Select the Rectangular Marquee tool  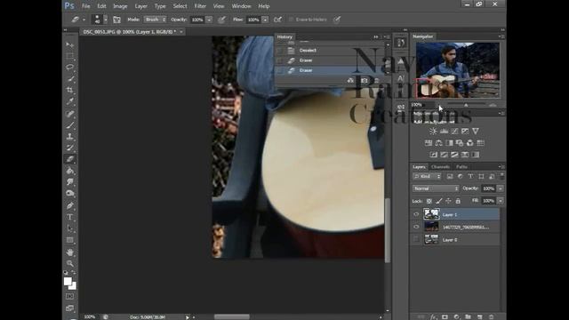pyautogui.click(x=69, y=56)
